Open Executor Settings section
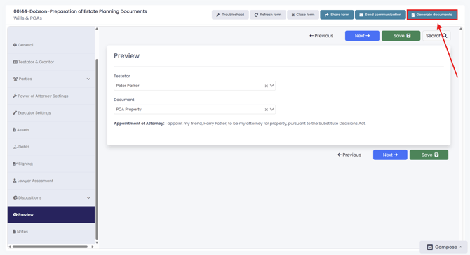 click(51, 113)
